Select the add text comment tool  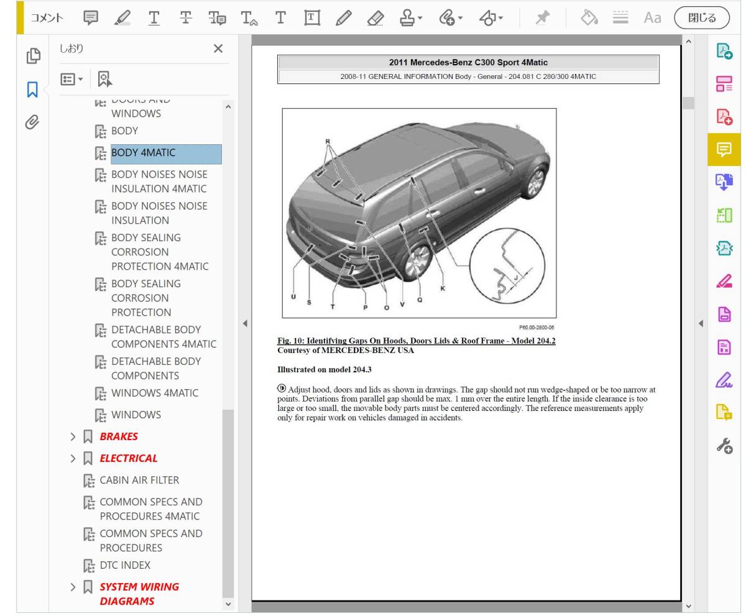tap(280, 18)
